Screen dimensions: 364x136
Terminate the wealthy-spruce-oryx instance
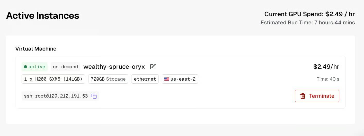tap(317, 96)
